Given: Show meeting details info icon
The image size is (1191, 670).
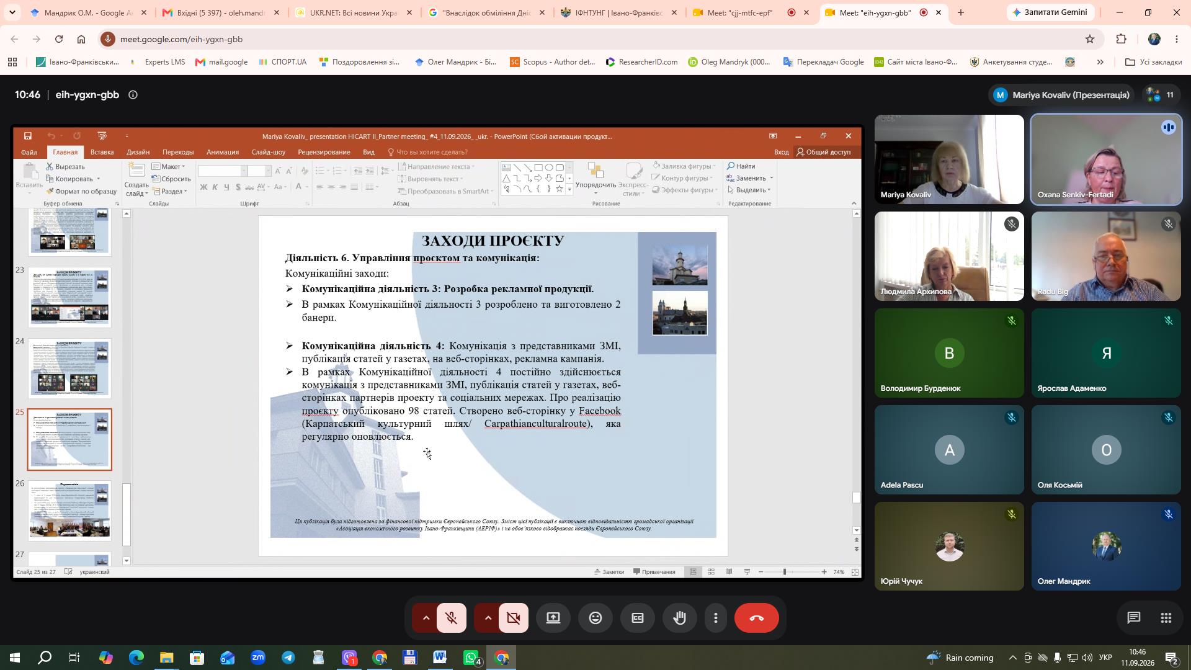Looking at the screenshot, I should click(x=133, y=95).
